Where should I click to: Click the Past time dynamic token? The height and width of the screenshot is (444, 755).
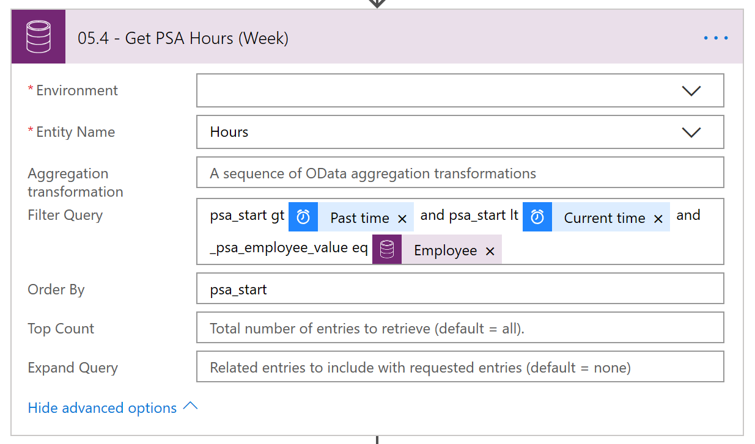pos(359,218)
